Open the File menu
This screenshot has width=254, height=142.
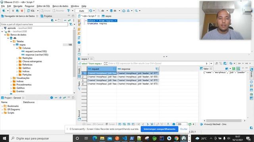(3, 6)
